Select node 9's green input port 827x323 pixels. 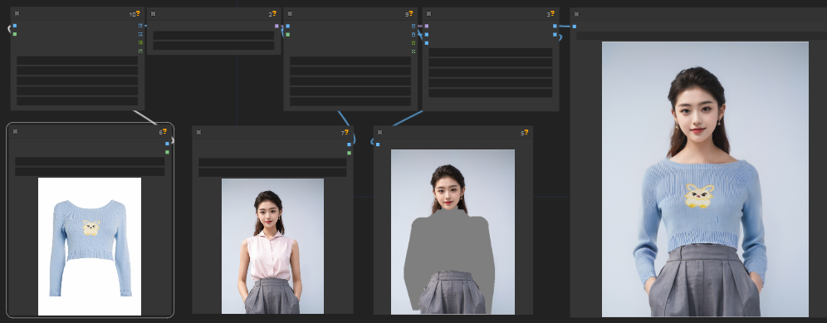click(x=287, y=34)
